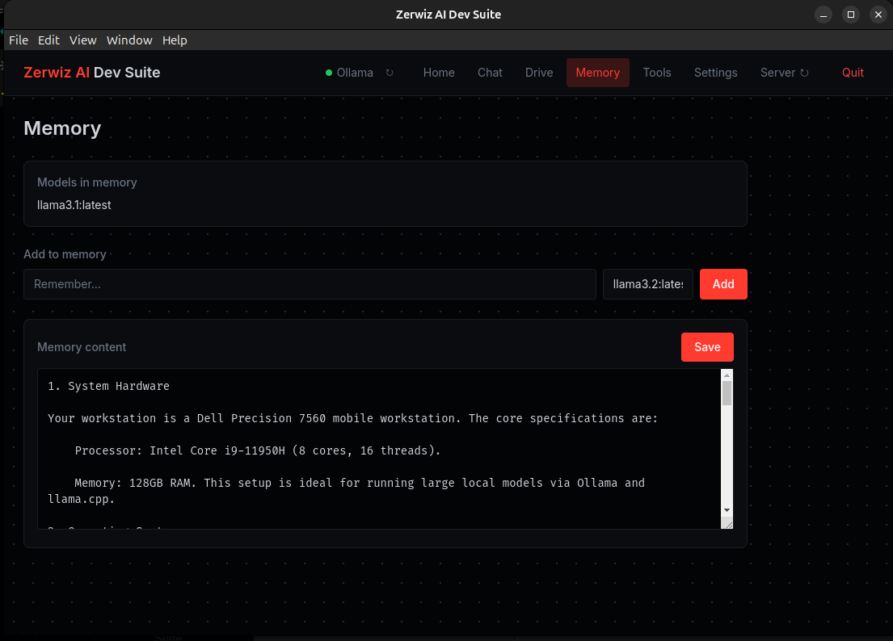Click the scrollbar up arrow in memory content
The width and height of the screenshot is (893, 641).
[727, 375]
